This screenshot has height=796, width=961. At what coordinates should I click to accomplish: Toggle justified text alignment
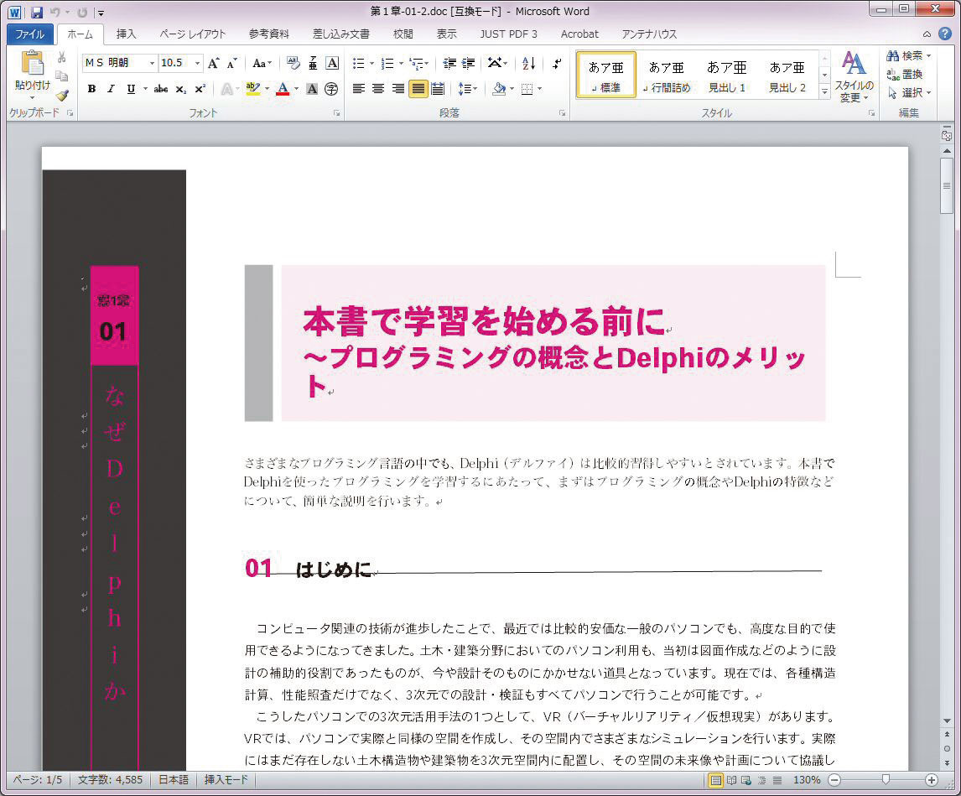(x=418, y=89)
